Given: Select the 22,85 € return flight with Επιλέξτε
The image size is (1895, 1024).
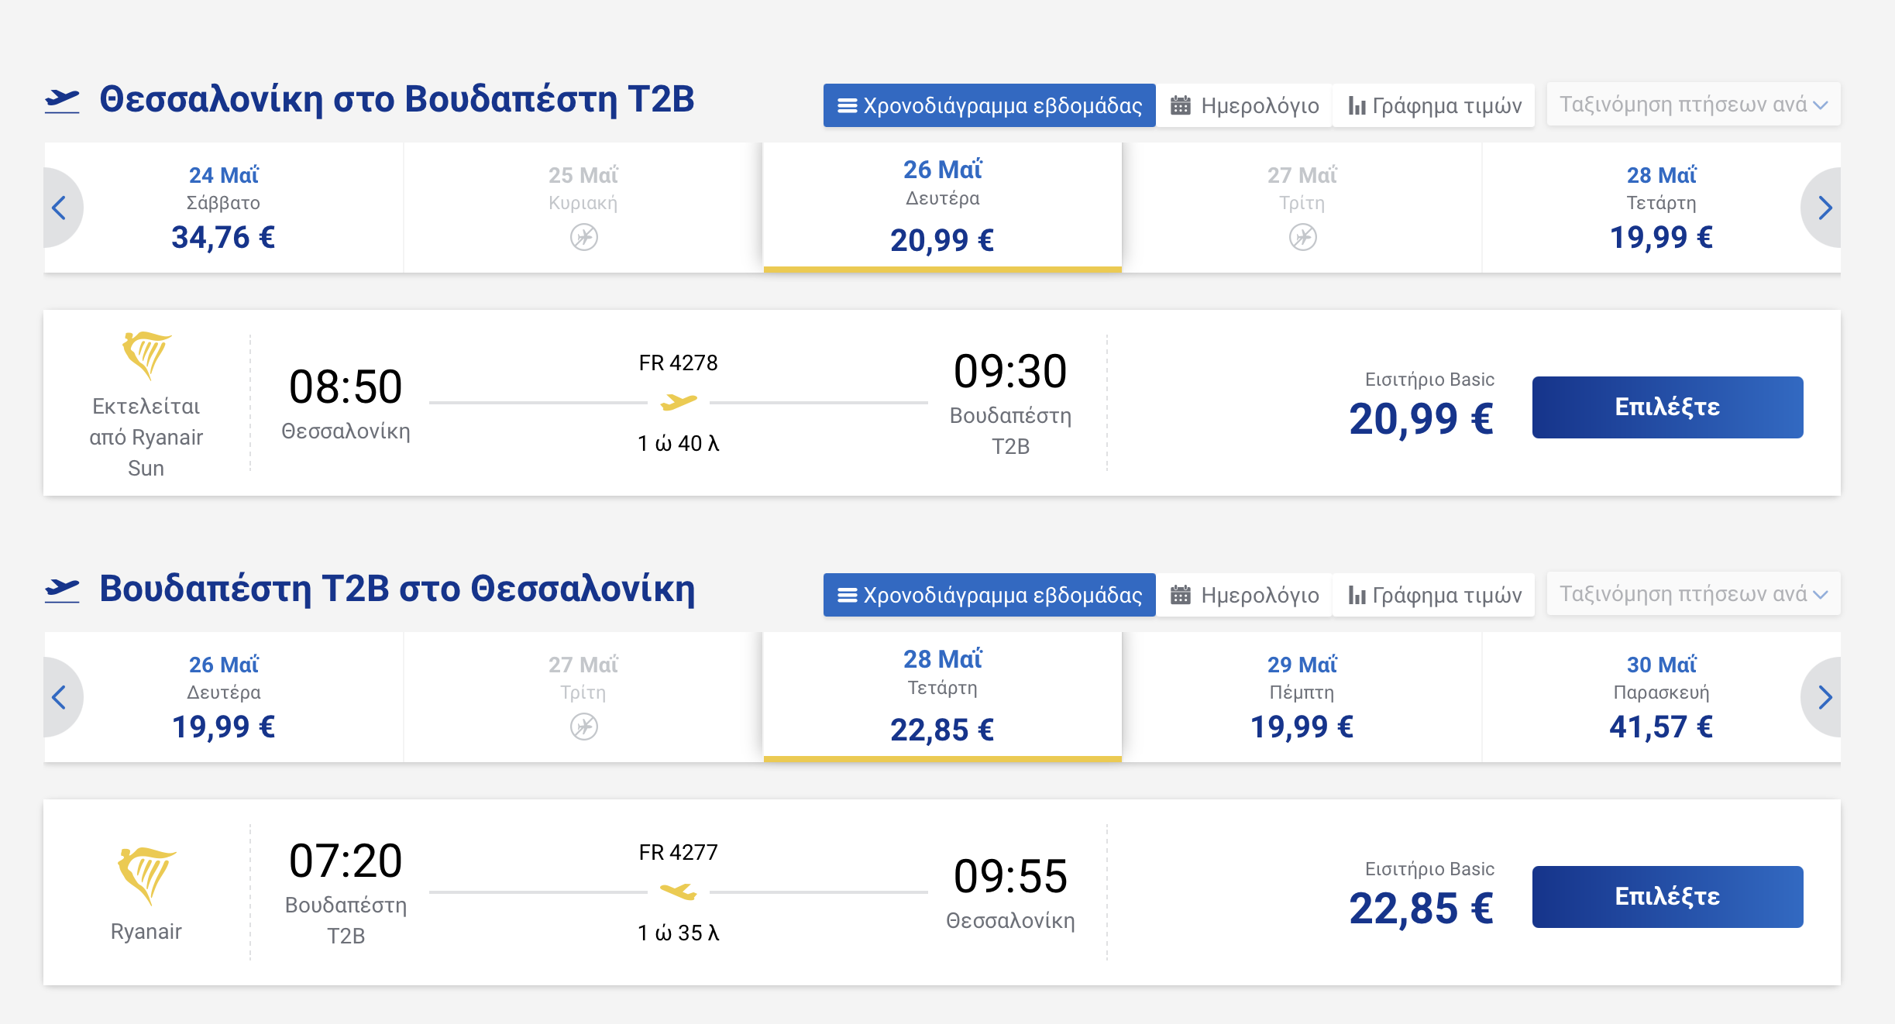Looking at the screenshot, I should coord(1667,897).
